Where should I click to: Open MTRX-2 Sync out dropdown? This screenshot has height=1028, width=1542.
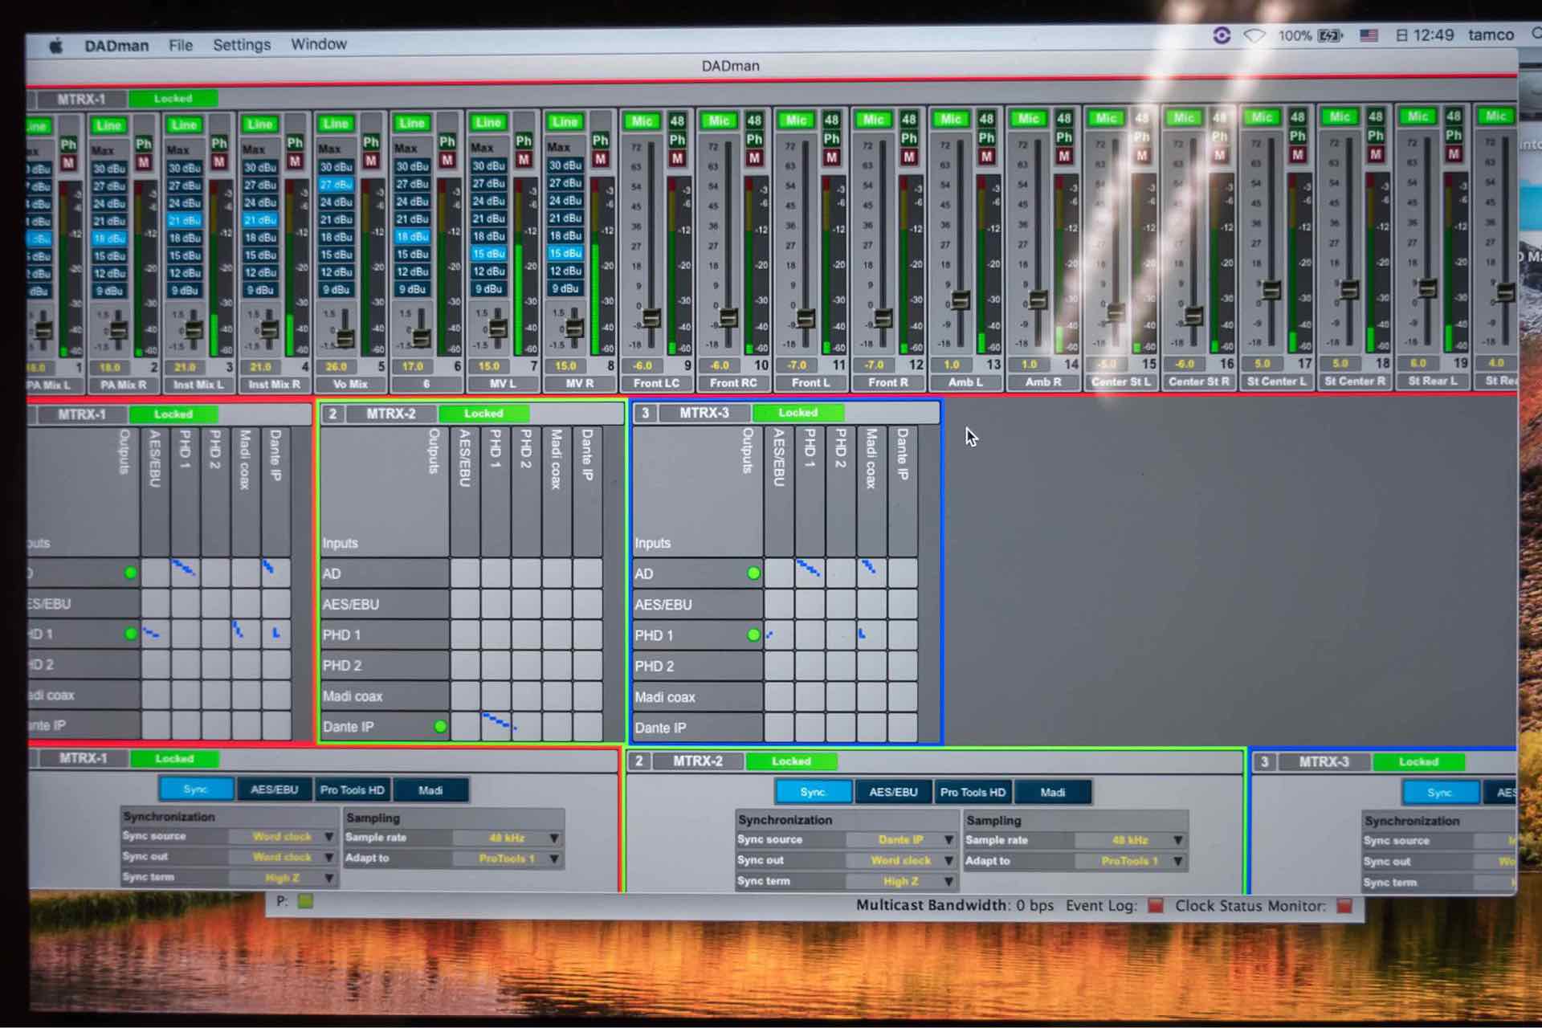point(901,860)
